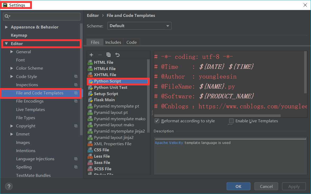Pick Pyramid layout jinja2 file icon
The width and height of the screenshot is (311, 194).
pos(90,138)
